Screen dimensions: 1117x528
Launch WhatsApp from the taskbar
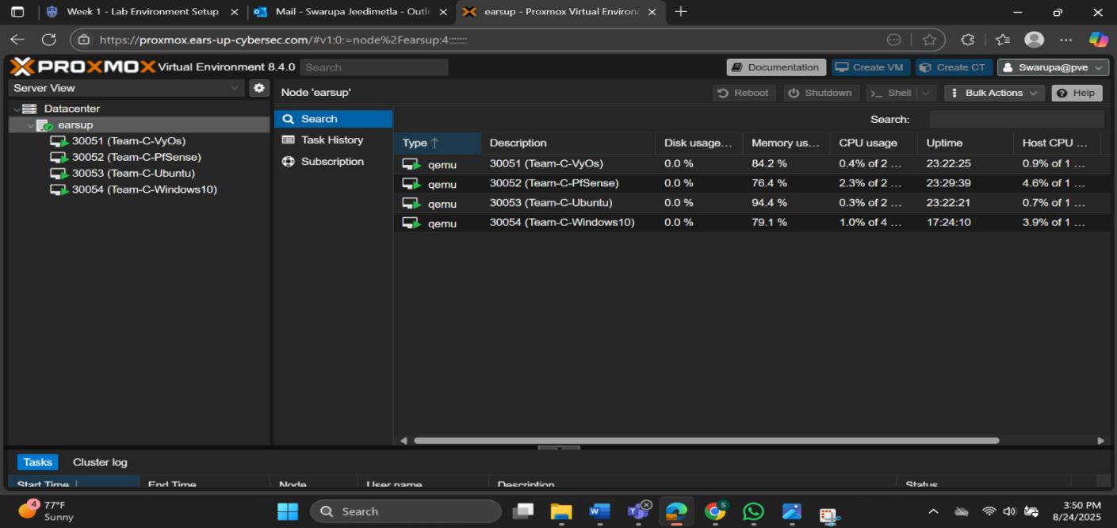[752, 511]
